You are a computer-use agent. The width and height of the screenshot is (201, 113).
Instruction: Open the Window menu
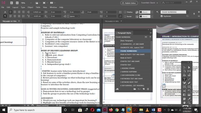(x=53, y=7)
